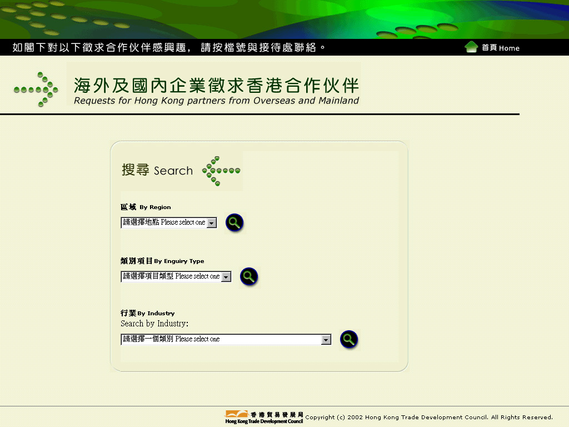
Task: Click the green arrow graphic beside 搜尋 Search
Action: click(221, 171)
